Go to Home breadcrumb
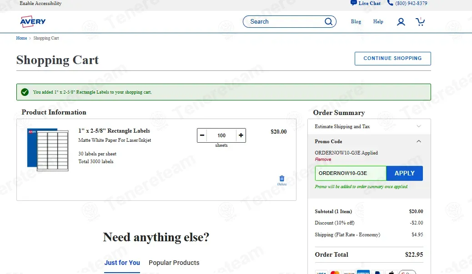The height and width of the screenshot is (274, 472). pyautogui.click(x=21, y=38)
